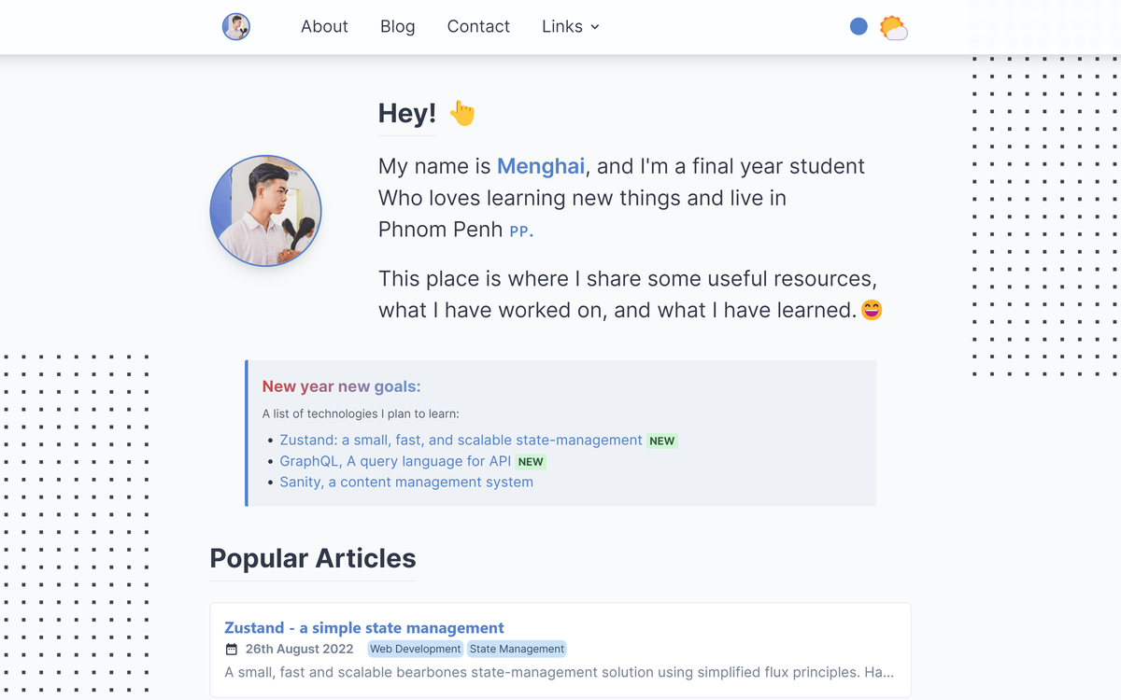This screenshot has width=1121, height=700.
Task: Click the avatar logo in the navbar
Action: (x=236, y=26)
